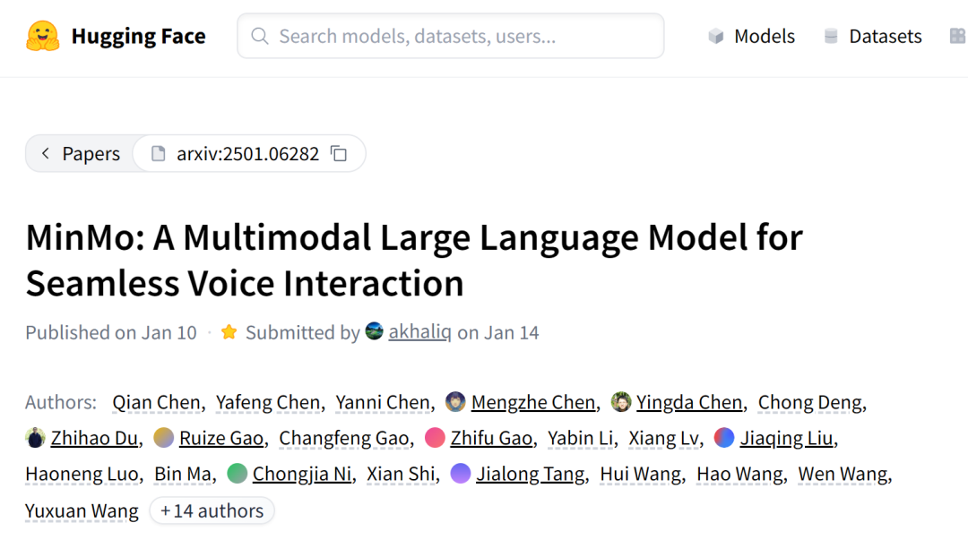Select author Qian Chen
The height and width of the screenshot is (557, 968).
[x=156, y=402]
